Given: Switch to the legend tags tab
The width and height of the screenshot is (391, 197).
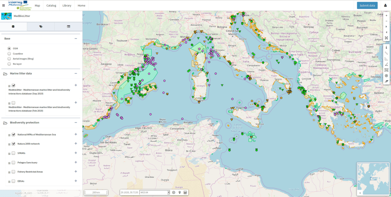Looking at the screenshot, I should [x=41, y=27].
